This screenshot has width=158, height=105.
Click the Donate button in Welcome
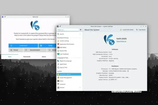coord(52,50)
